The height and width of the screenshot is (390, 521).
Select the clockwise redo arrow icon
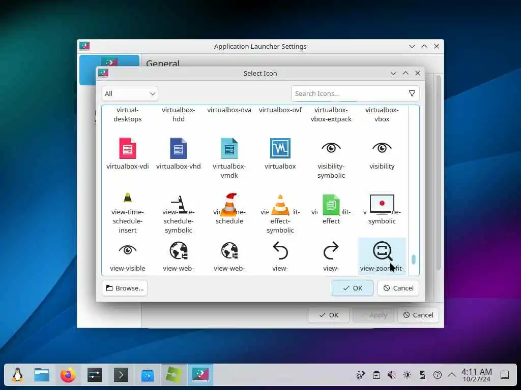(331, 250)
